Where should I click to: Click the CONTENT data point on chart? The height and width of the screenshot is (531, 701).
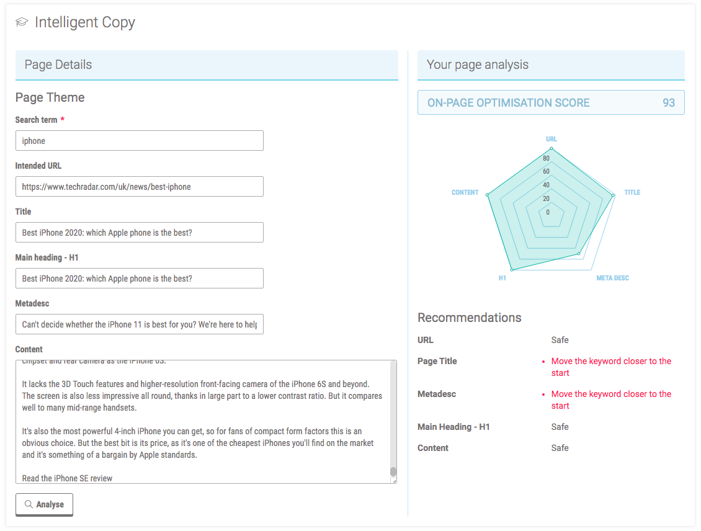488,195
